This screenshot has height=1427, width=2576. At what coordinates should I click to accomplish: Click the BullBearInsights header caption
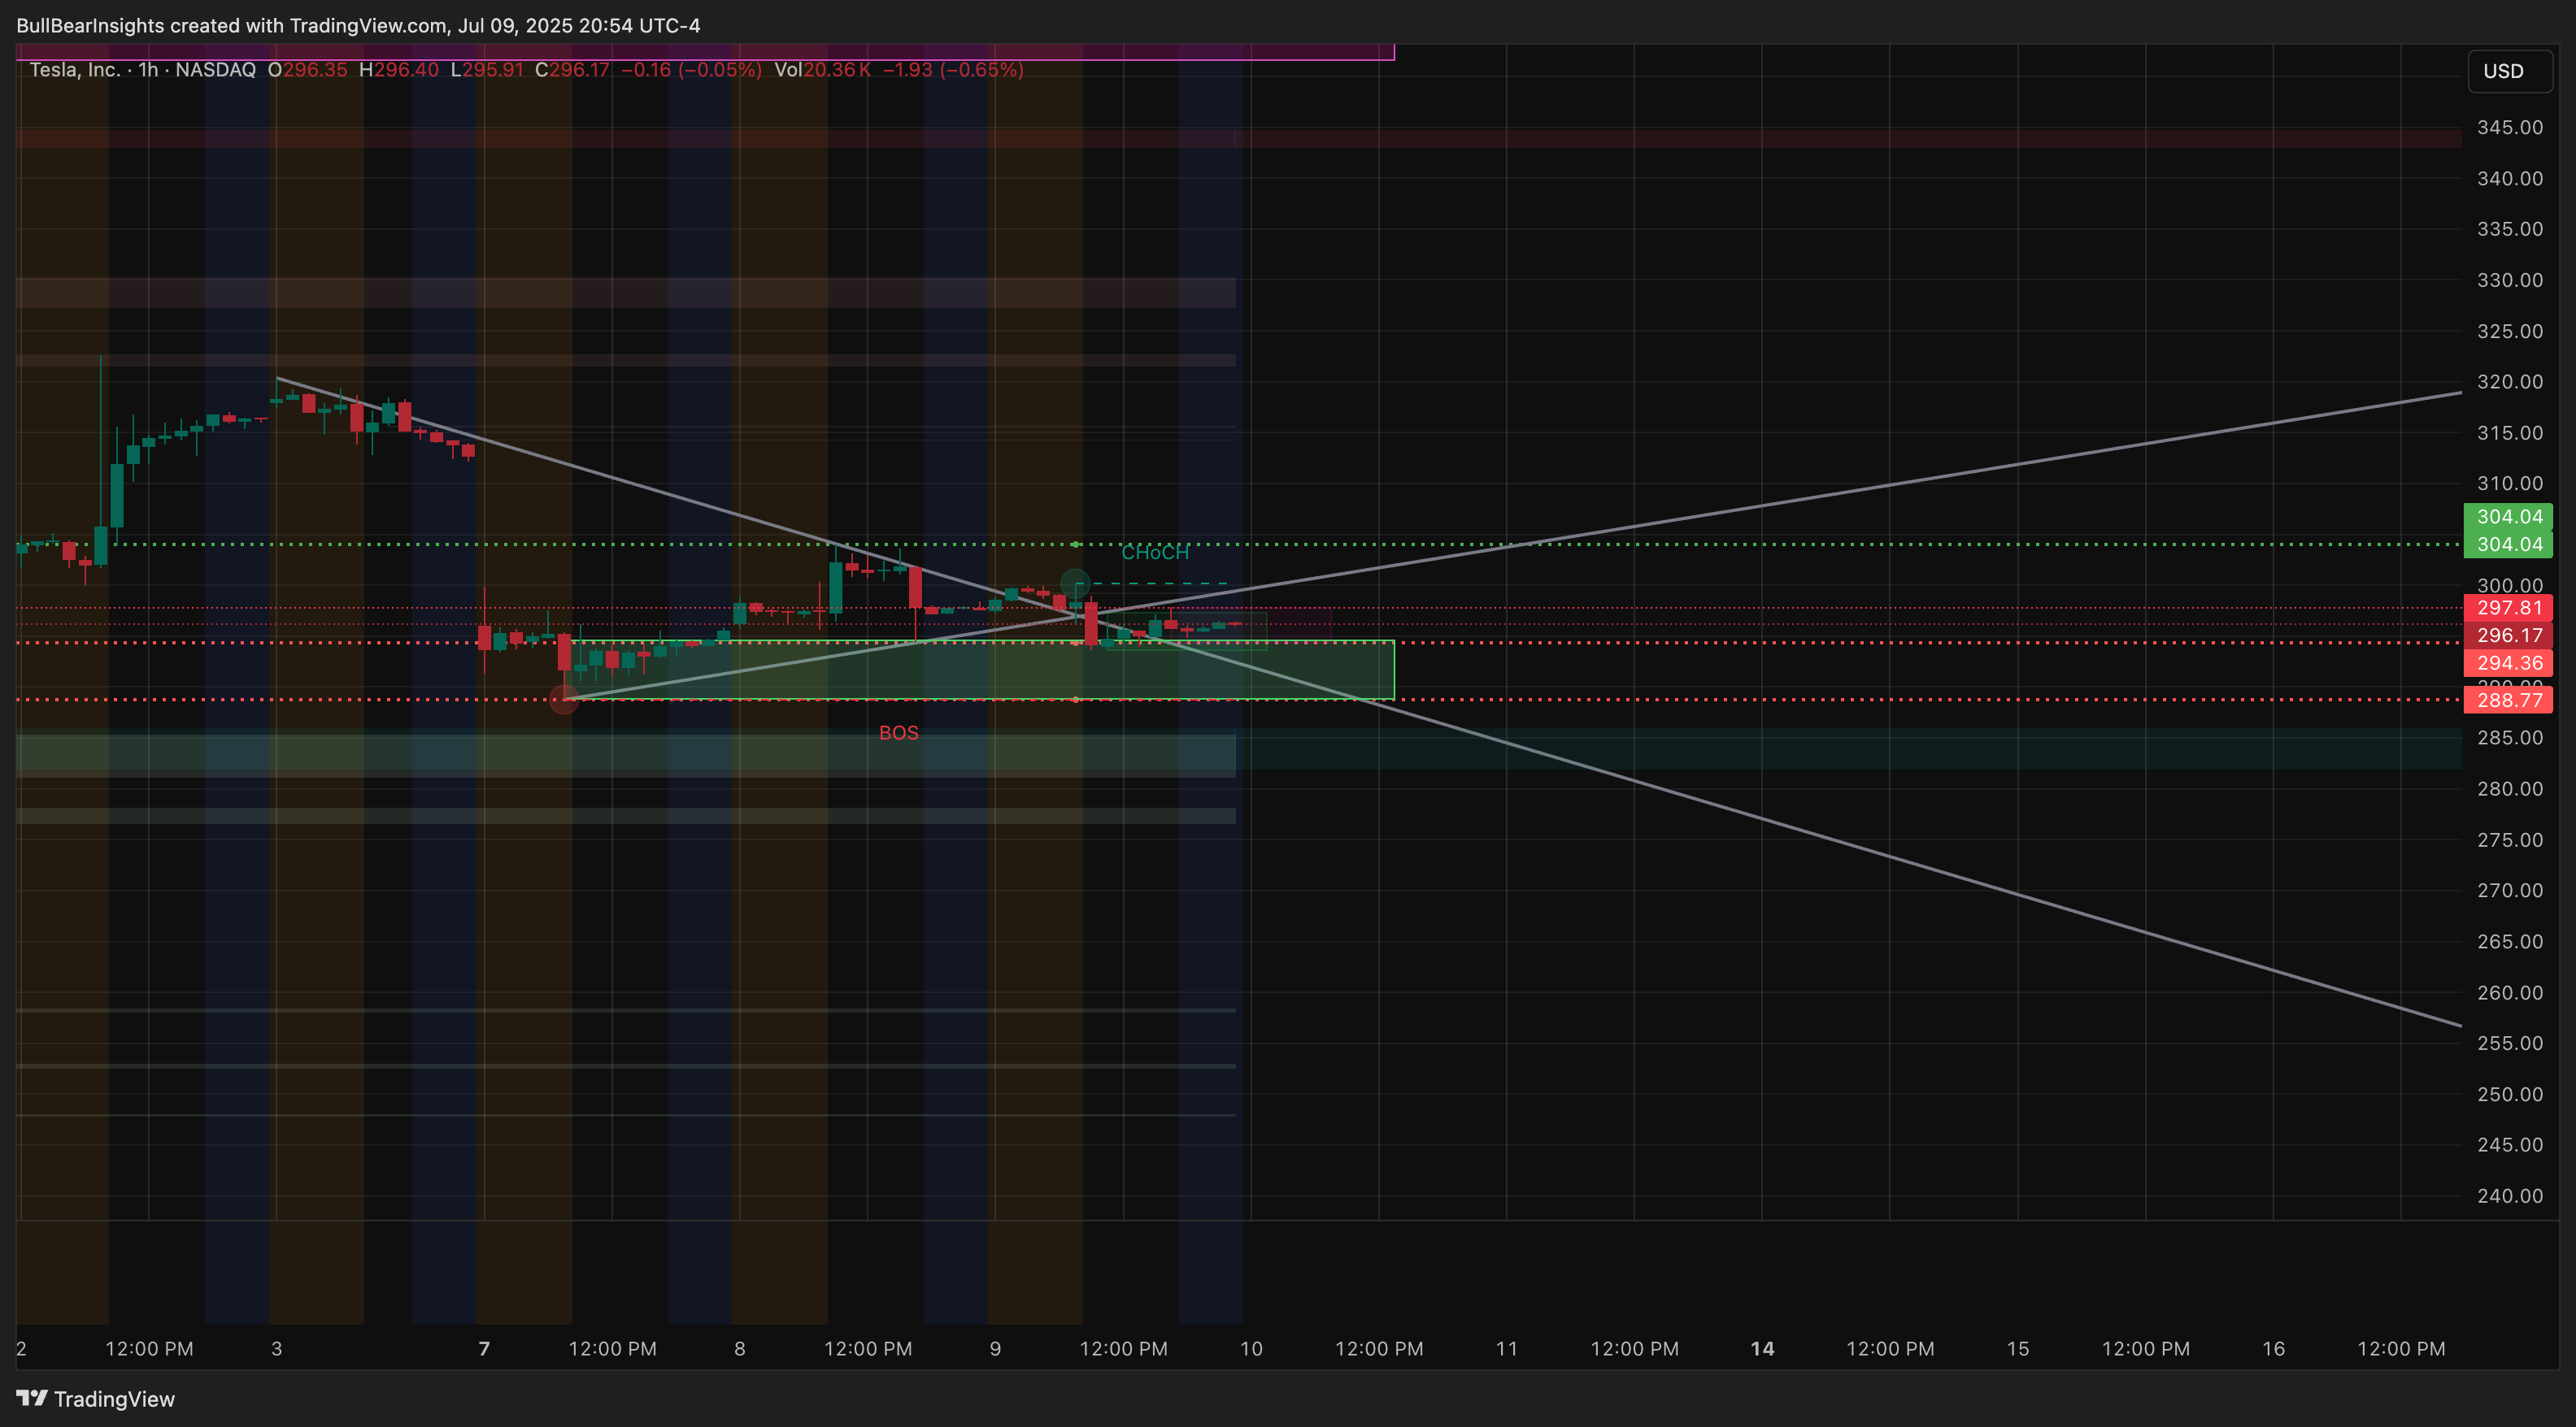(x=358, y=25)
